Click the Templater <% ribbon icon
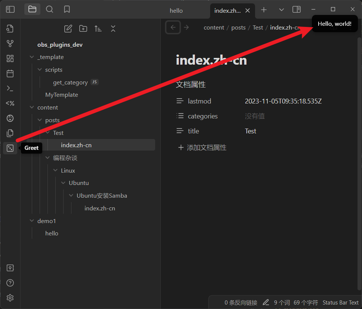The image size is (362, 309). [x=10, y=103]
